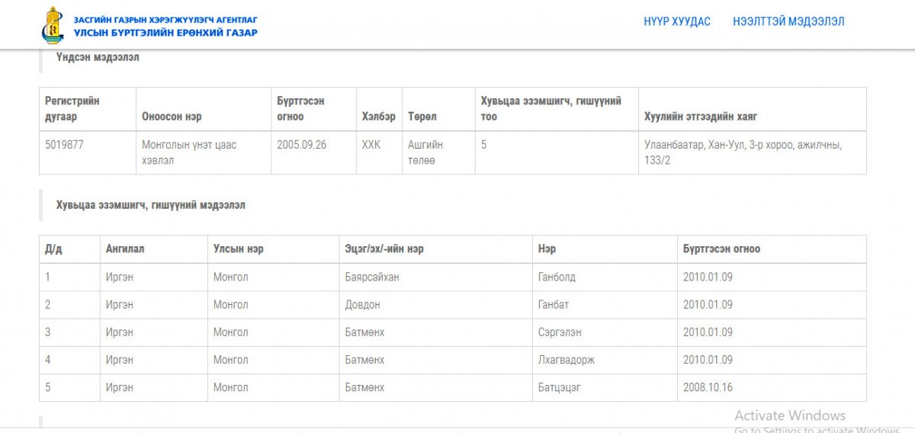The height and width of the screenshot is (433, 915).
Task: Select registration number 5019877 cell
Action: coord(64,145)
